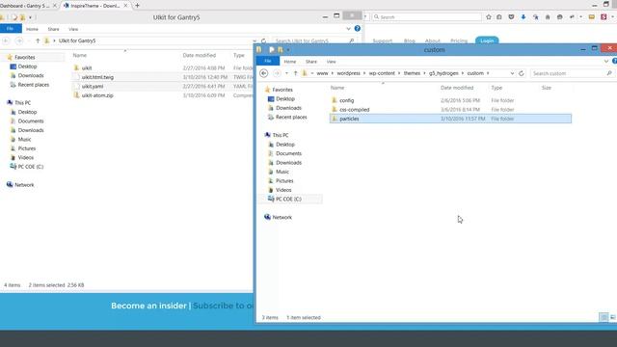Refresh the custom folder view
The height and width of the screenshot is (347, 617).
coord(522,73)
